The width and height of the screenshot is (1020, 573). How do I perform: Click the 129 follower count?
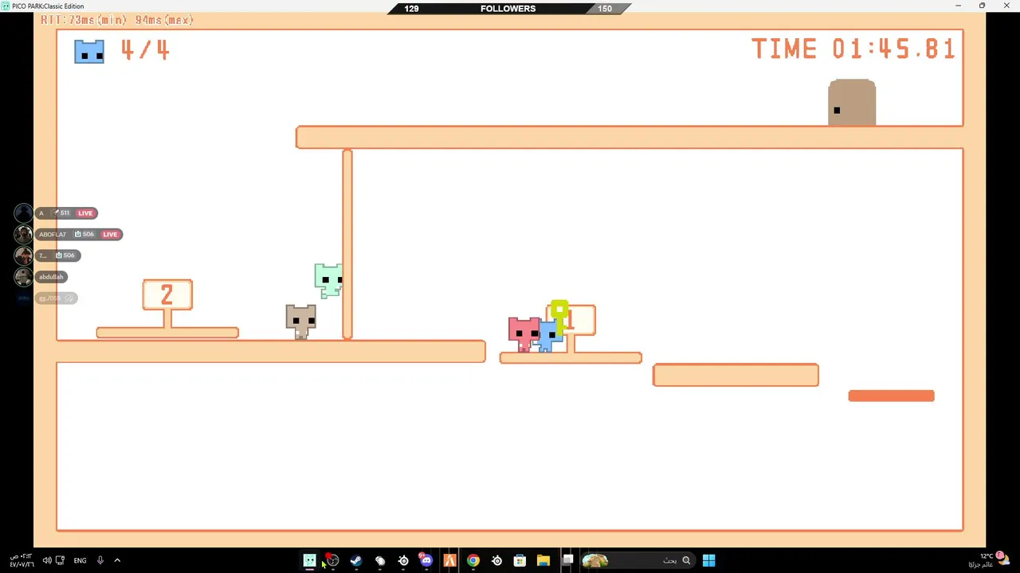(411, 8)
